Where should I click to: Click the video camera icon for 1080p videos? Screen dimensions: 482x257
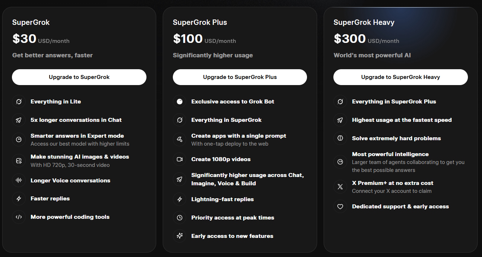179,159
